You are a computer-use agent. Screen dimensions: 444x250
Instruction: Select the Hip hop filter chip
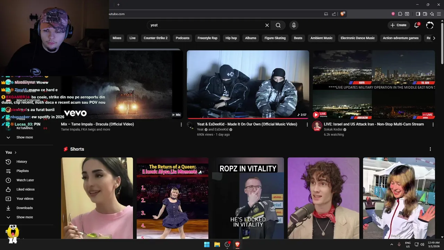[x=231, y=38]
